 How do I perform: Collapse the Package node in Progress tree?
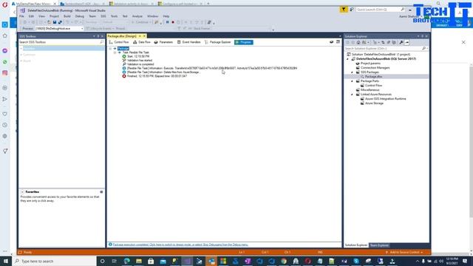[110, 49]
